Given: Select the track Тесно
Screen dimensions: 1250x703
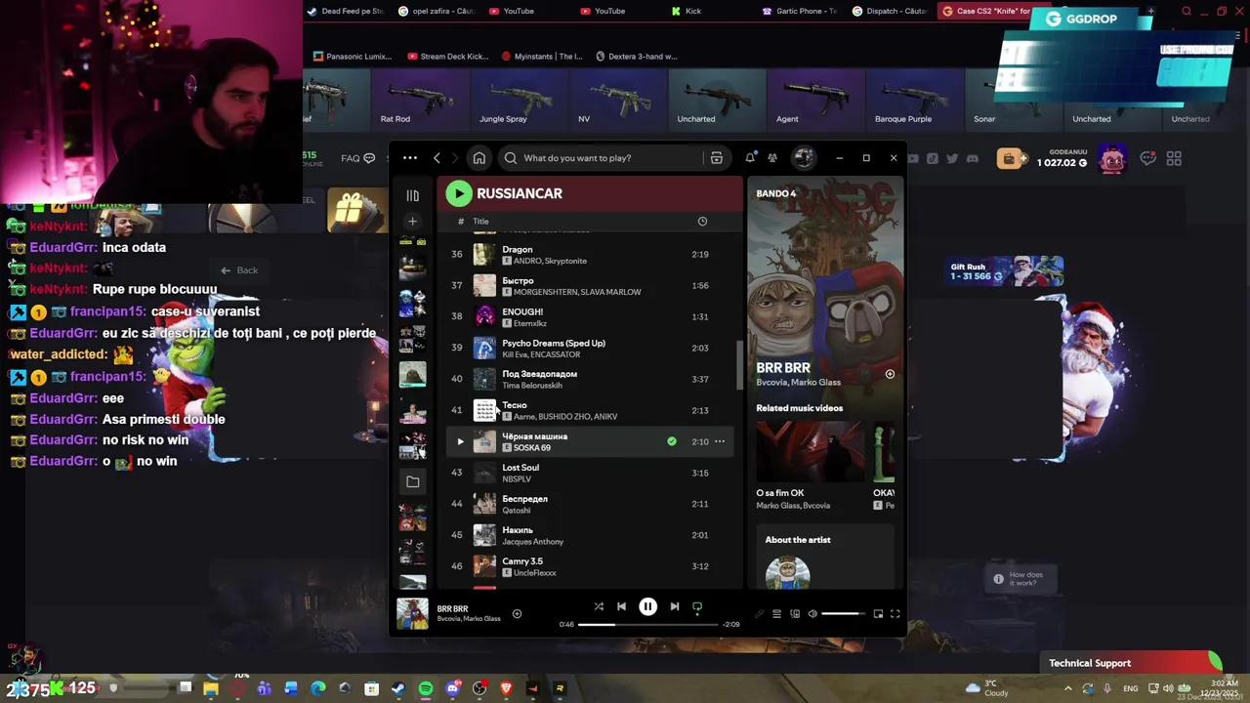Looking at the screenshot, I should [590, 411].
